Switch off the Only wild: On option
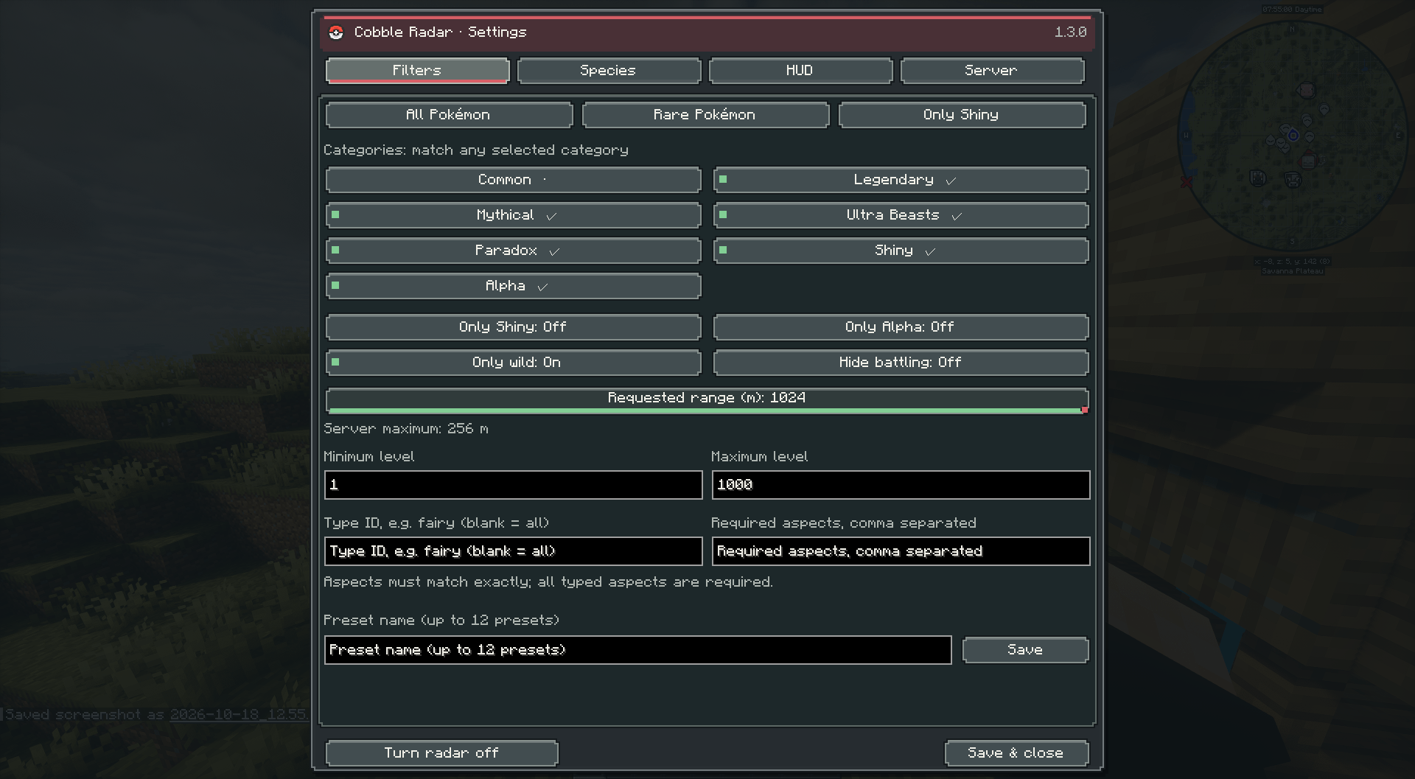 (x=513, y=363)
